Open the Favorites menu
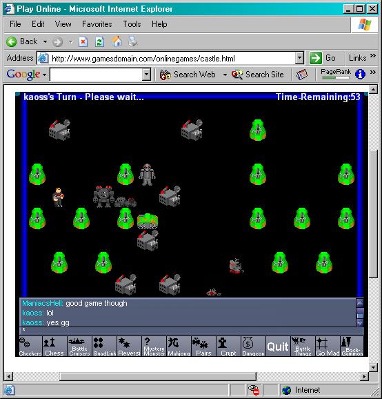 [x=97, y=24]
